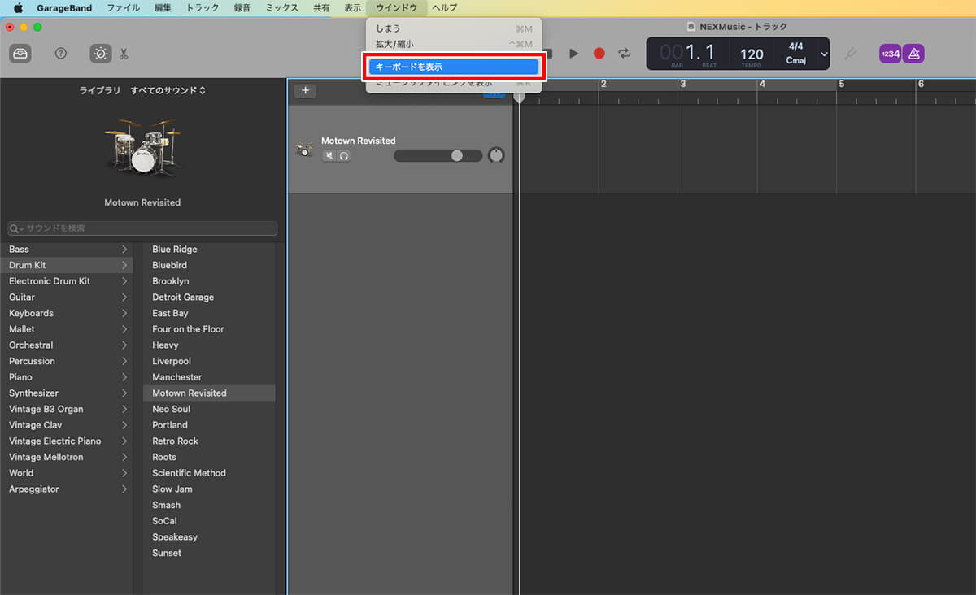Click bar 3 in the timeline ruler
The height and width of the screenshot is (595, 976).
coord(684,84)
